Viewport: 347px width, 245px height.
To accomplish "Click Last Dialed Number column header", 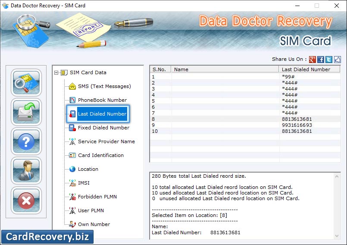I will pyautogui.click(x=309, y=69).
